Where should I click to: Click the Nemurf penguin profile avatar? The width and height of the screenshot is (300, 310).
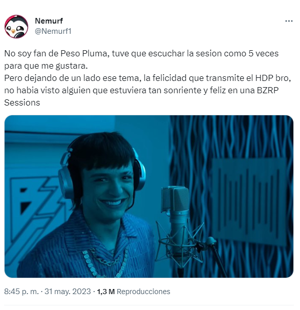click(16, 26)
